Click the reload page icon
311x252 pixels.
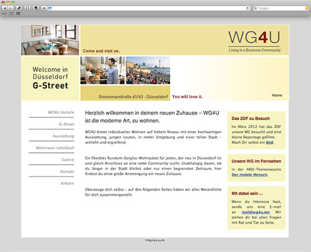coord(247,8)
